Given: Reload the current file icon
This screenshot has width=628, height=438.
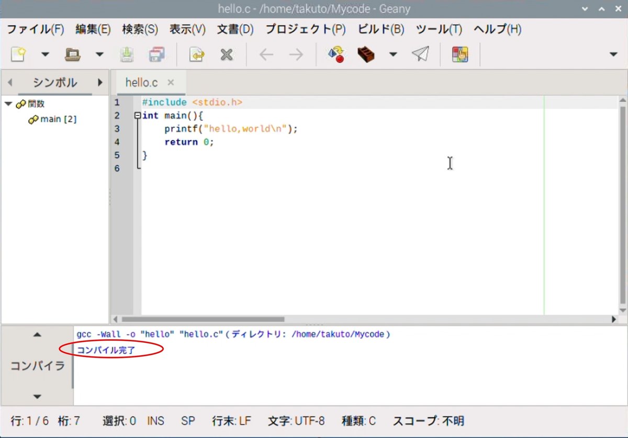Looking at the screenshot, I should [196, 54].
